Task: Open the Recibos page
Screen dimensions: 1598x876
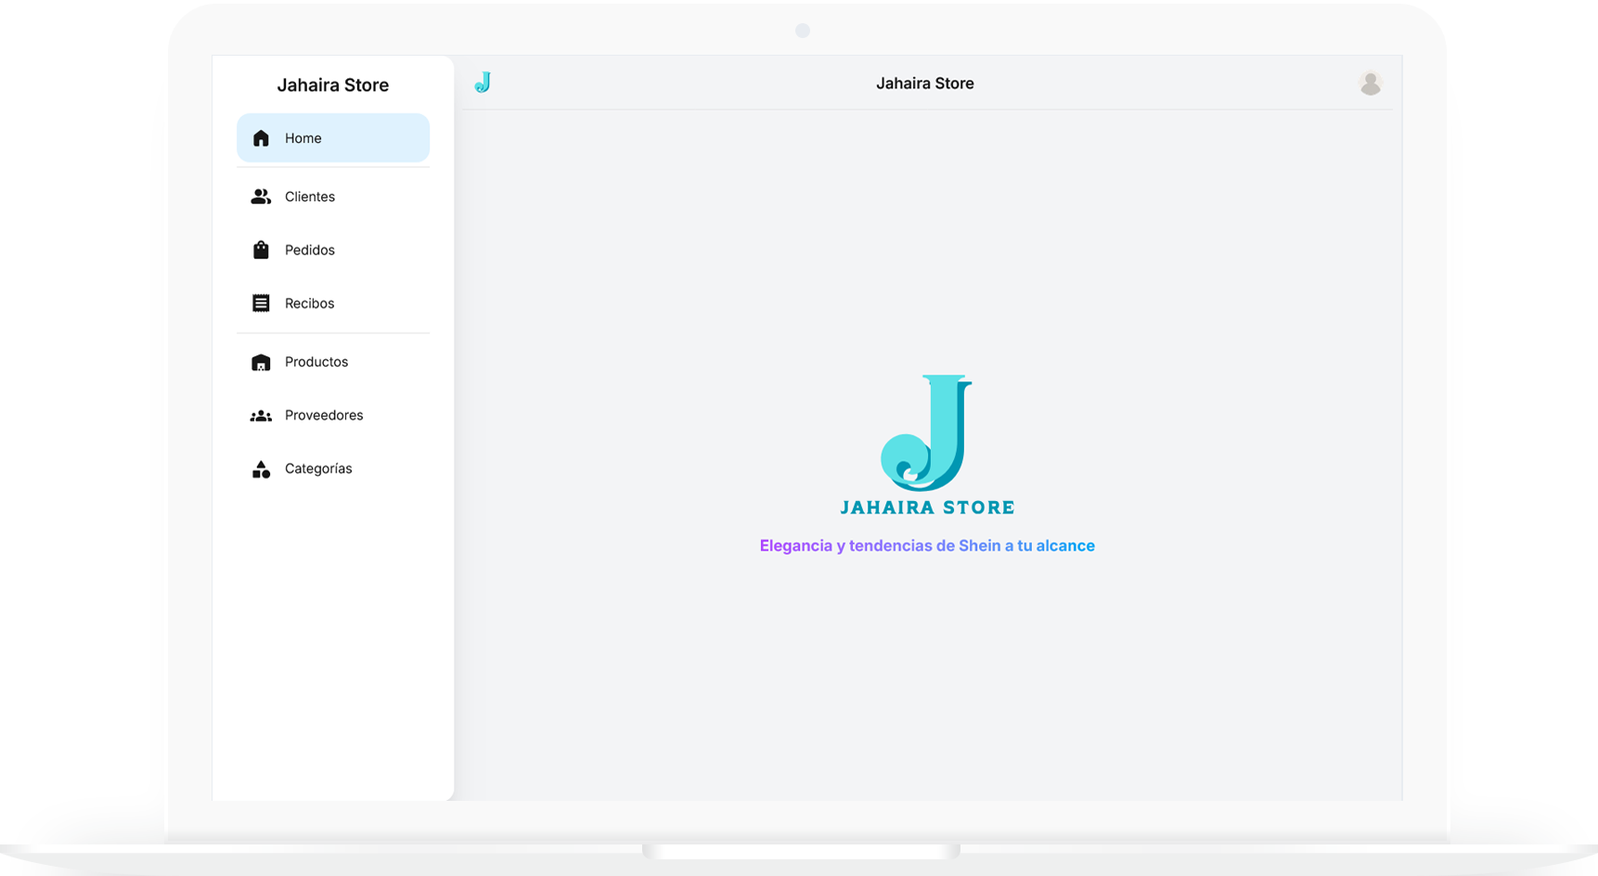Action: pos(333,303)
